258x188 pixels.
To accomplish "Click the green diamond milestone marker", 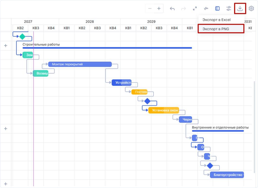I will click(22, 37).
